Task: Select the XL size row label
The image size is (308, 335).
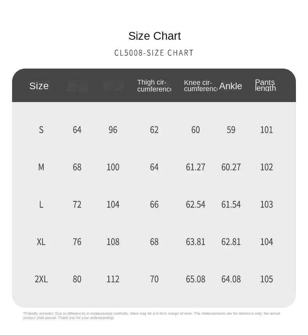Action: pyautogui.click(x=41, y=242)
